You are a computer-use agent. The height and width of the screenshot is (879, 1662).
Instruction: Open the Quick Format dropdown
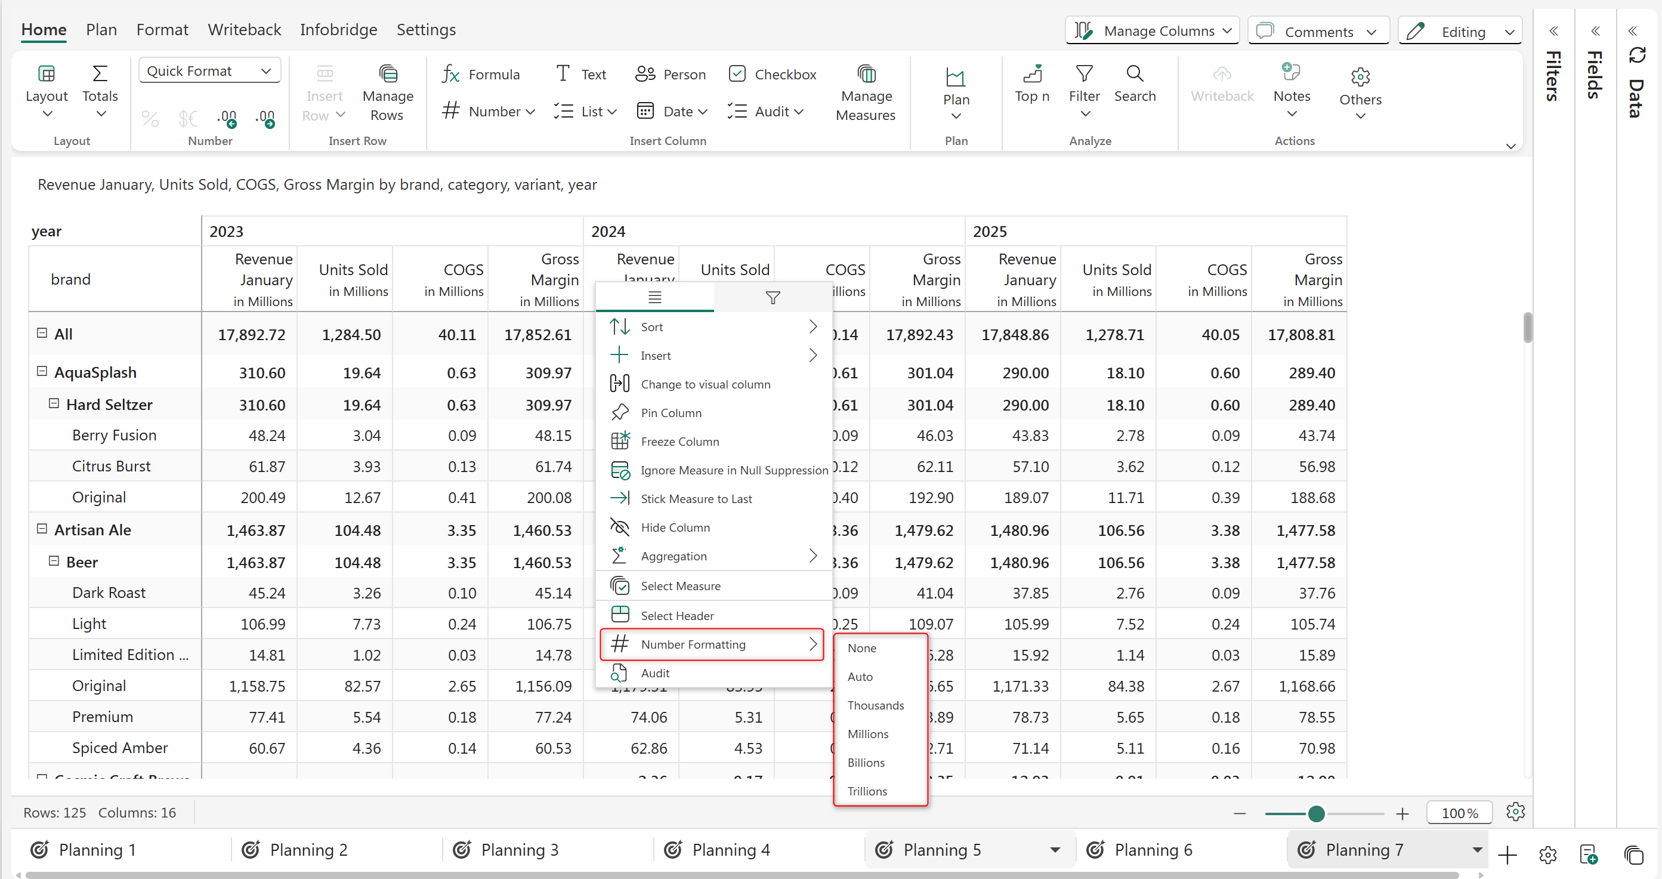click(x=209, y=71)
